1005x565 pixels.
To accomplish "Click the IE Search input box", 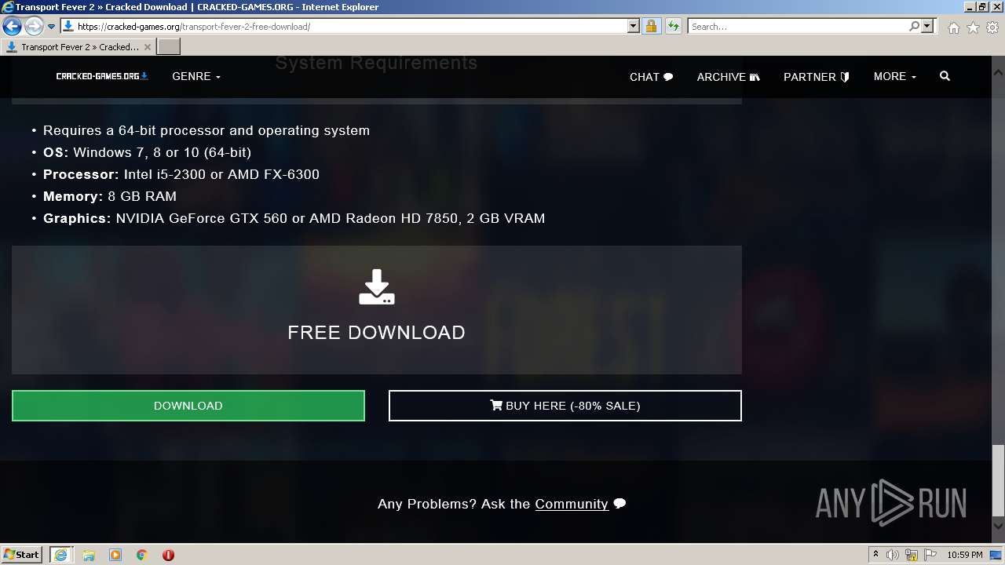I will (x=797, y=26).
